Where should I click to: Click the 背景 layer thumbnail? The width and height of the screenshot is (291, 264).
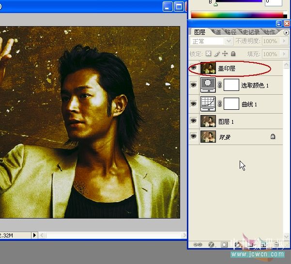point(208,136)
